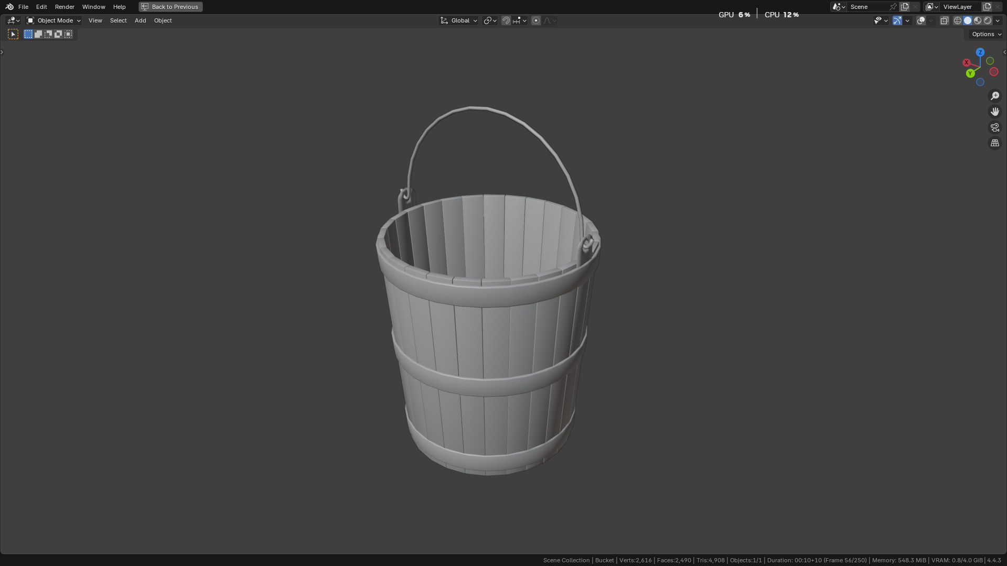This screenshot has width=1007, height=566.
Task: Open the Object Mode dropdown
Action: [53, 20]
